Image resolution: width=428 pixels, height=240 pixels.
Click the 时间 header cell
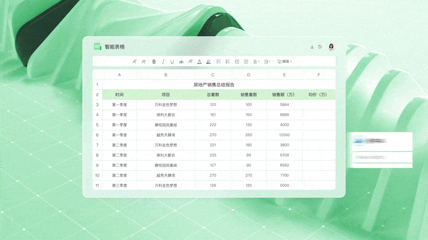pos(119,95)
